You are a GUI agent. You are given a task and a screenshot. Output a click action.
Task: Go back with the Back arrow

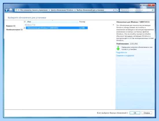pyautogui.click(x=7, y=10)
